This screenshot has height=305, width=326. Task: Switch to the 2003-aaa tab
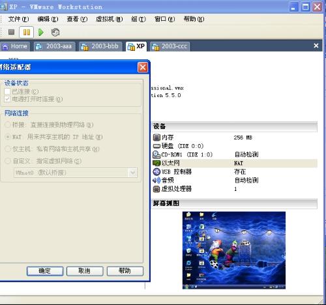[55, 46]
